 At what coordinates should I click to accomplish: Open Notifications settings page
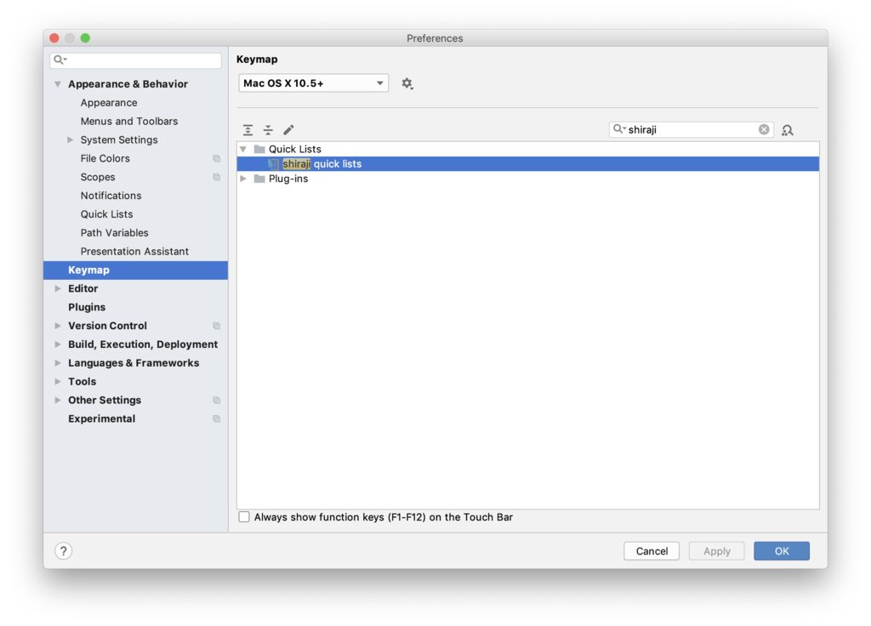111,196
